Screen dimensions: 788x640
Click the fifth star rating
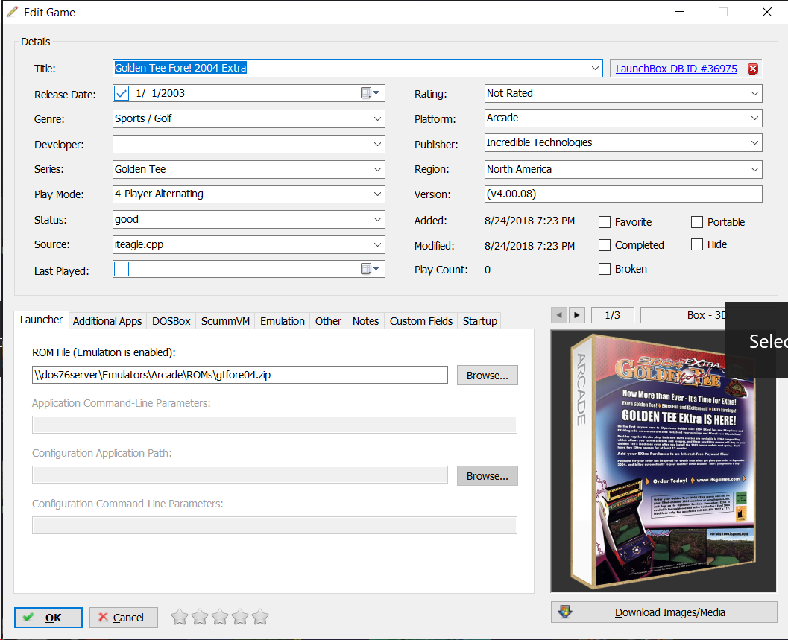[260, 617]
